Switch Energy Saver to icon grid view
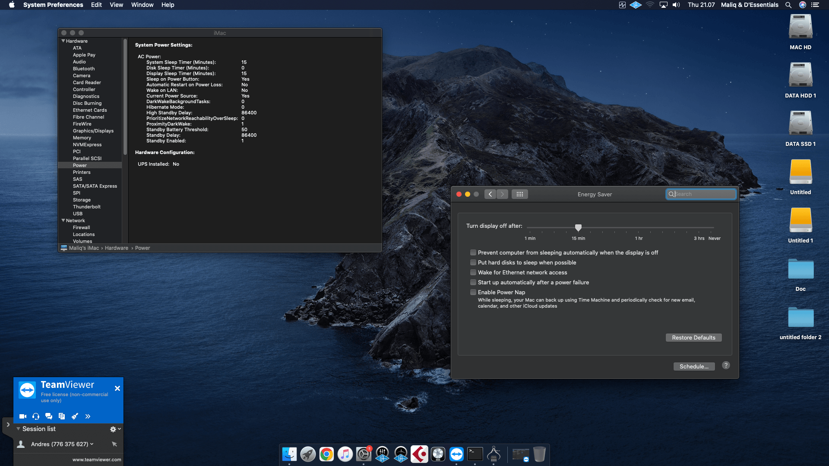Viewport: 829px width, 466px height. click(520, 194)
